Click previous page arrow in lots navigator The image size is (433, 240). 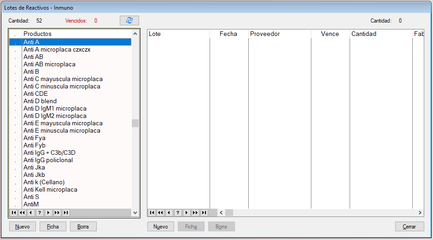160,212
